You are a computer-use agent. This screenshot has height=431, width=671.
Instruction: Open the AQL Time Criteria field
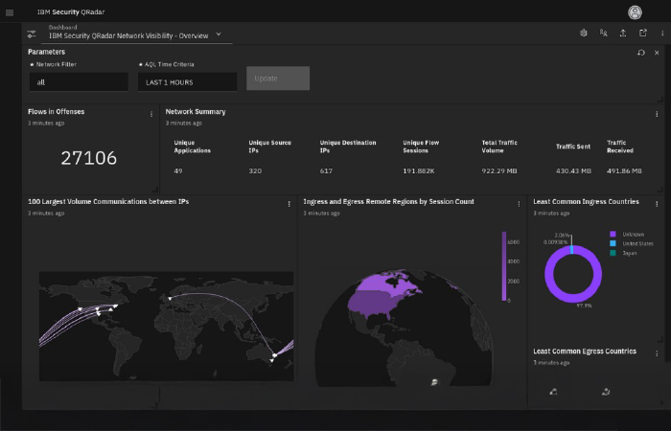pyautogui.click(x=187, y=81)
